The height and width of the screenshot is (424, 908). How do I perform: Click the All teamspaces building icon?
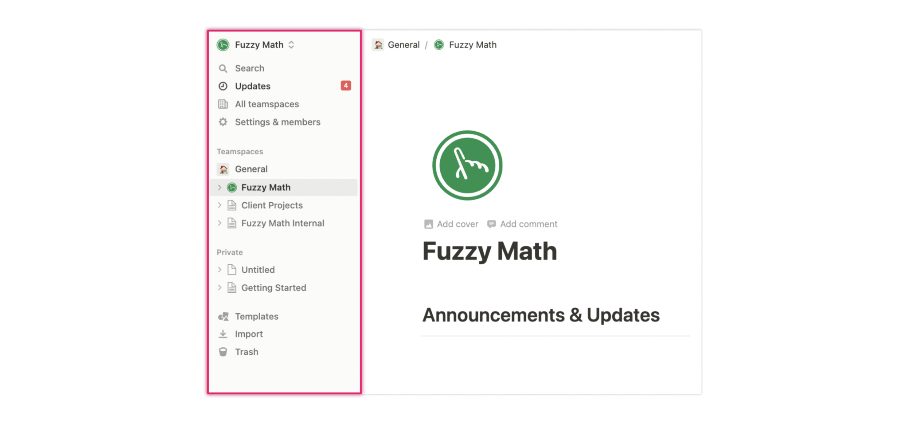click(x=223, y=104)
